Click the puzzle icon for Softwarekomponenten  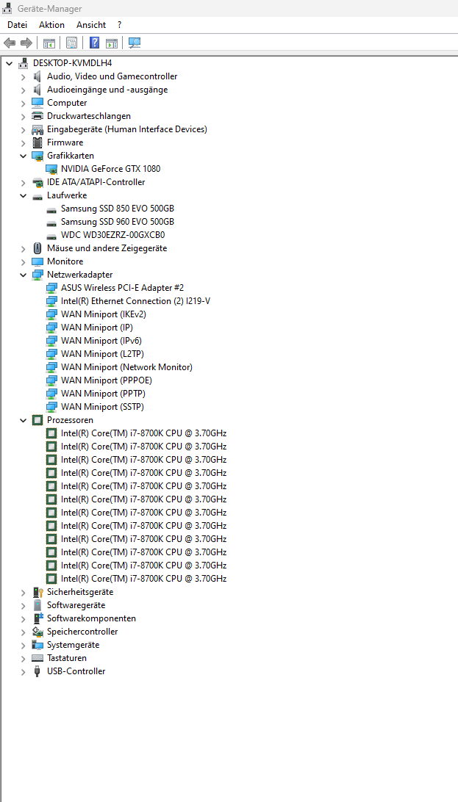click(37, 618)
